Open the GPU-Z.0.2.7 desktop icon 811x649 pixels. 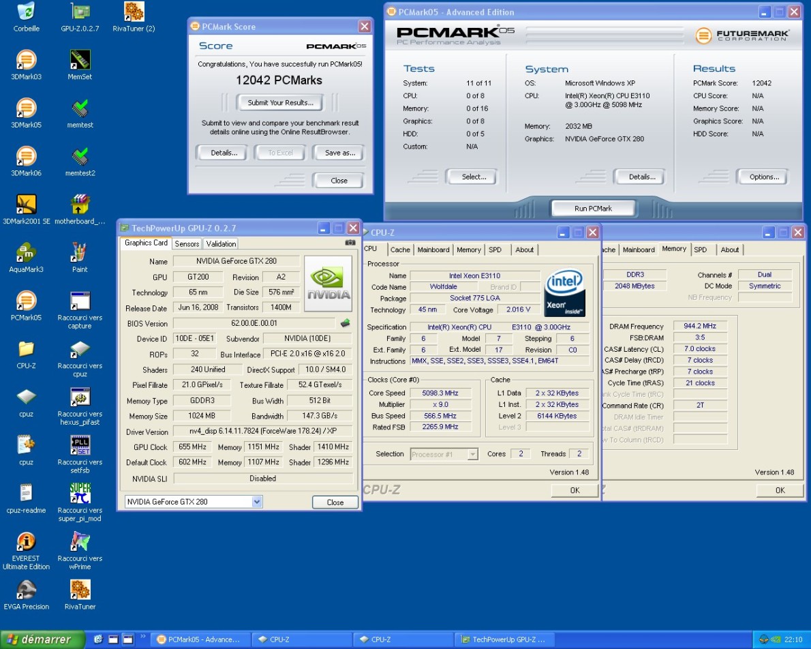(x=80, y=16)
